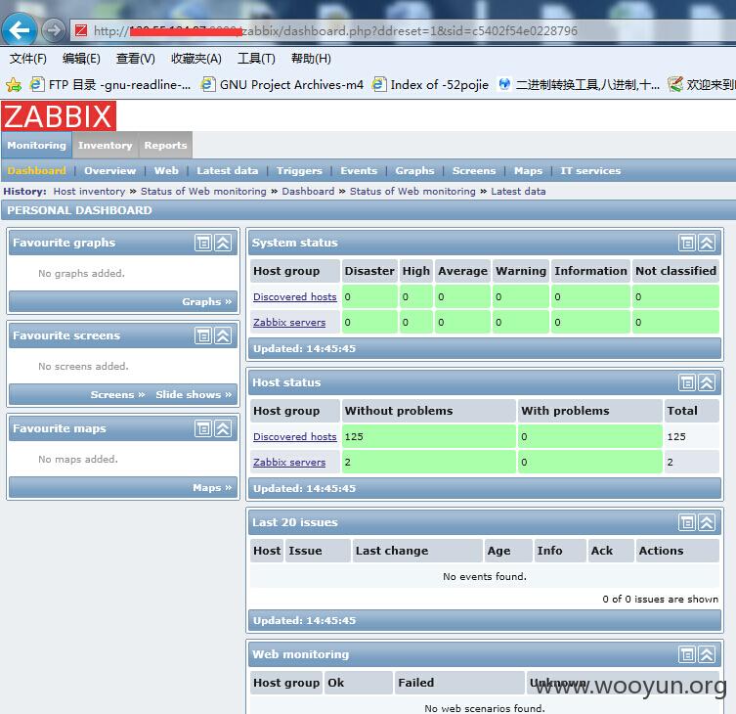Screen dimensions: 736x714
Task: Click the Slide shows » link
Action: [x=194, y=394]
